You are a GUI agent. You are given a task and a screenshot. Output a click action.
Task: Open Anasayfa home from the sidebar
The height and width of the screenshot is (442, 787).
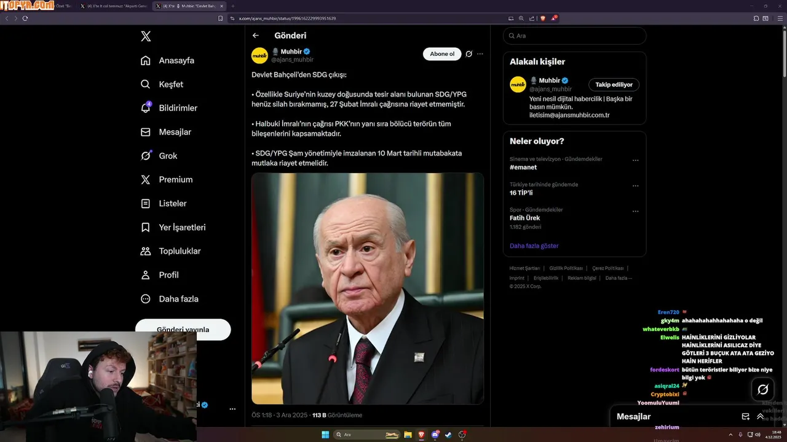pos(168,60)
